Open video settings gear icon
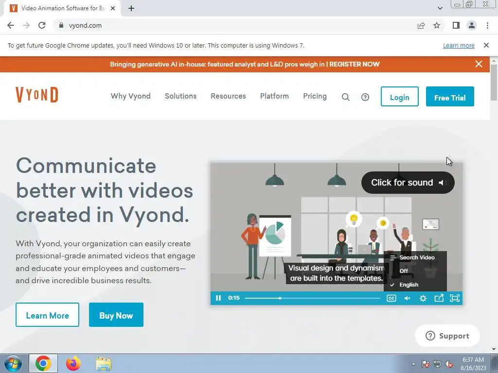Viewport: 498px width, 373px height. [x=423, y=298]
